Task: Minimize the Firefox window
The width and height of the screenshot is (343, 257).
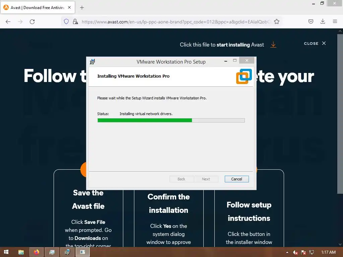Action: [x=313, y=3]
